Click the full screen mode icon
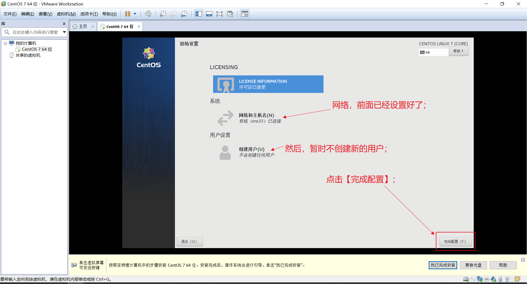 [219, 14]
